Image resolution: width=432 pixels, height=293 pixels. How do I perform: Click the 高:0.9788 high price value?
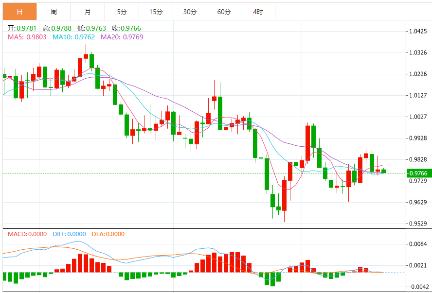coord(57,28)
